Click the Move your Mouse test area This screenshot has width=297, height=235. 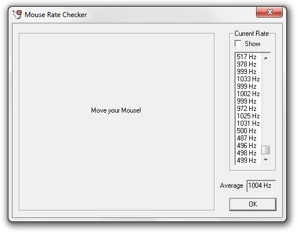[x=117, y=122]
